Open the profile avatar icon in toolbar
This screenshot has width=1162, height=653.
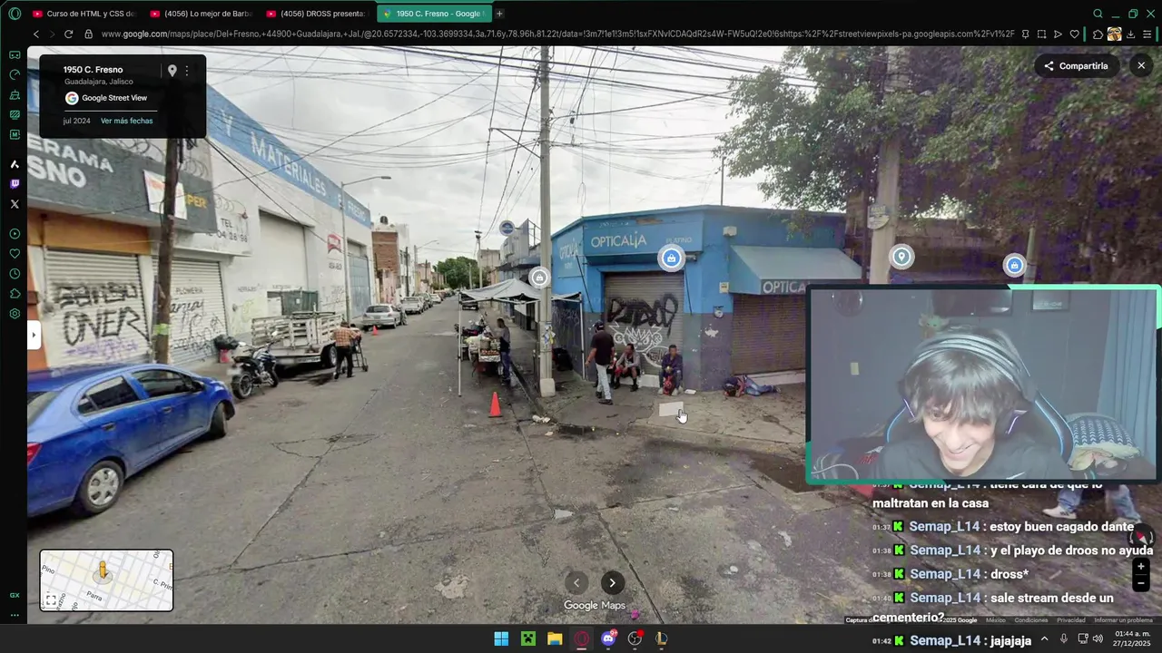tap(1114, 34)
